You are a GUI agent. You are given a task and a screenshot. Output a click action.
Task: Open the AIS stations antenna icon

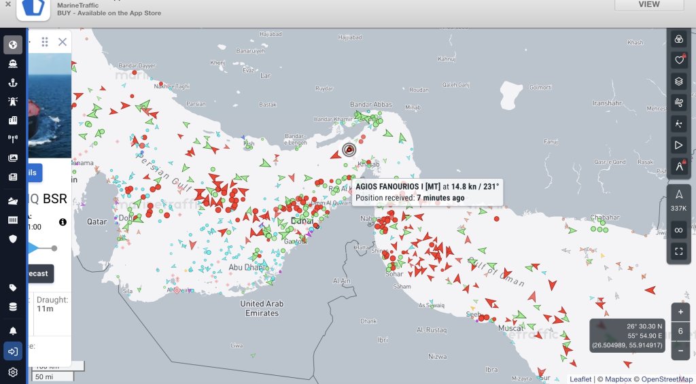[13, 139]
